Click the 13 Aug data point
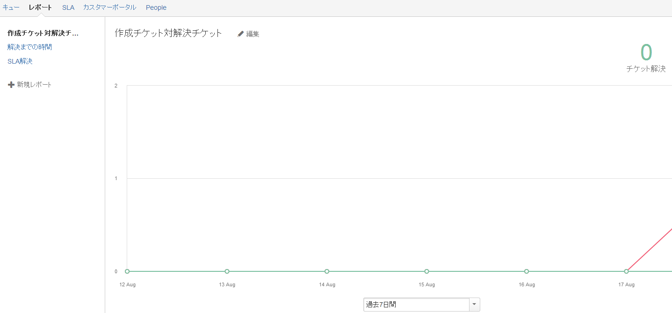The image size is (672, 313). point(227,271)
